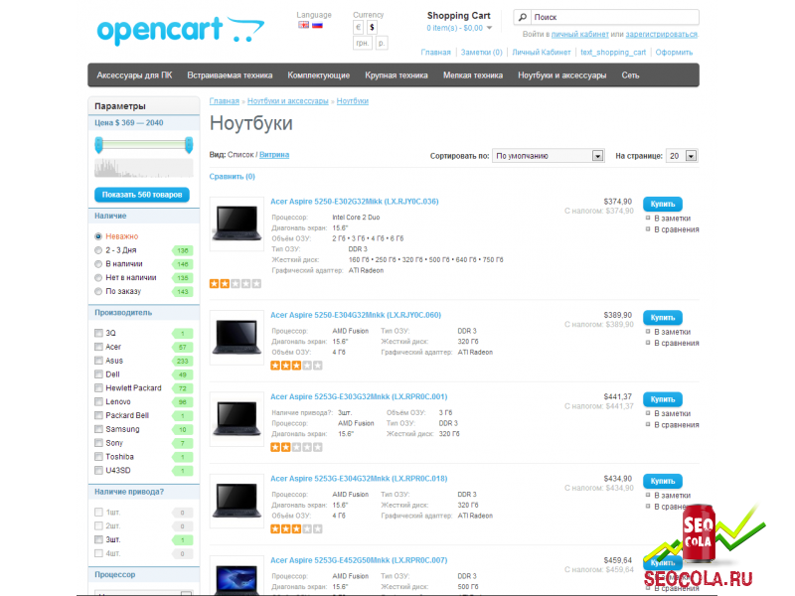
Task: Select the грн. currency icon
Action: tap(363, 43)
